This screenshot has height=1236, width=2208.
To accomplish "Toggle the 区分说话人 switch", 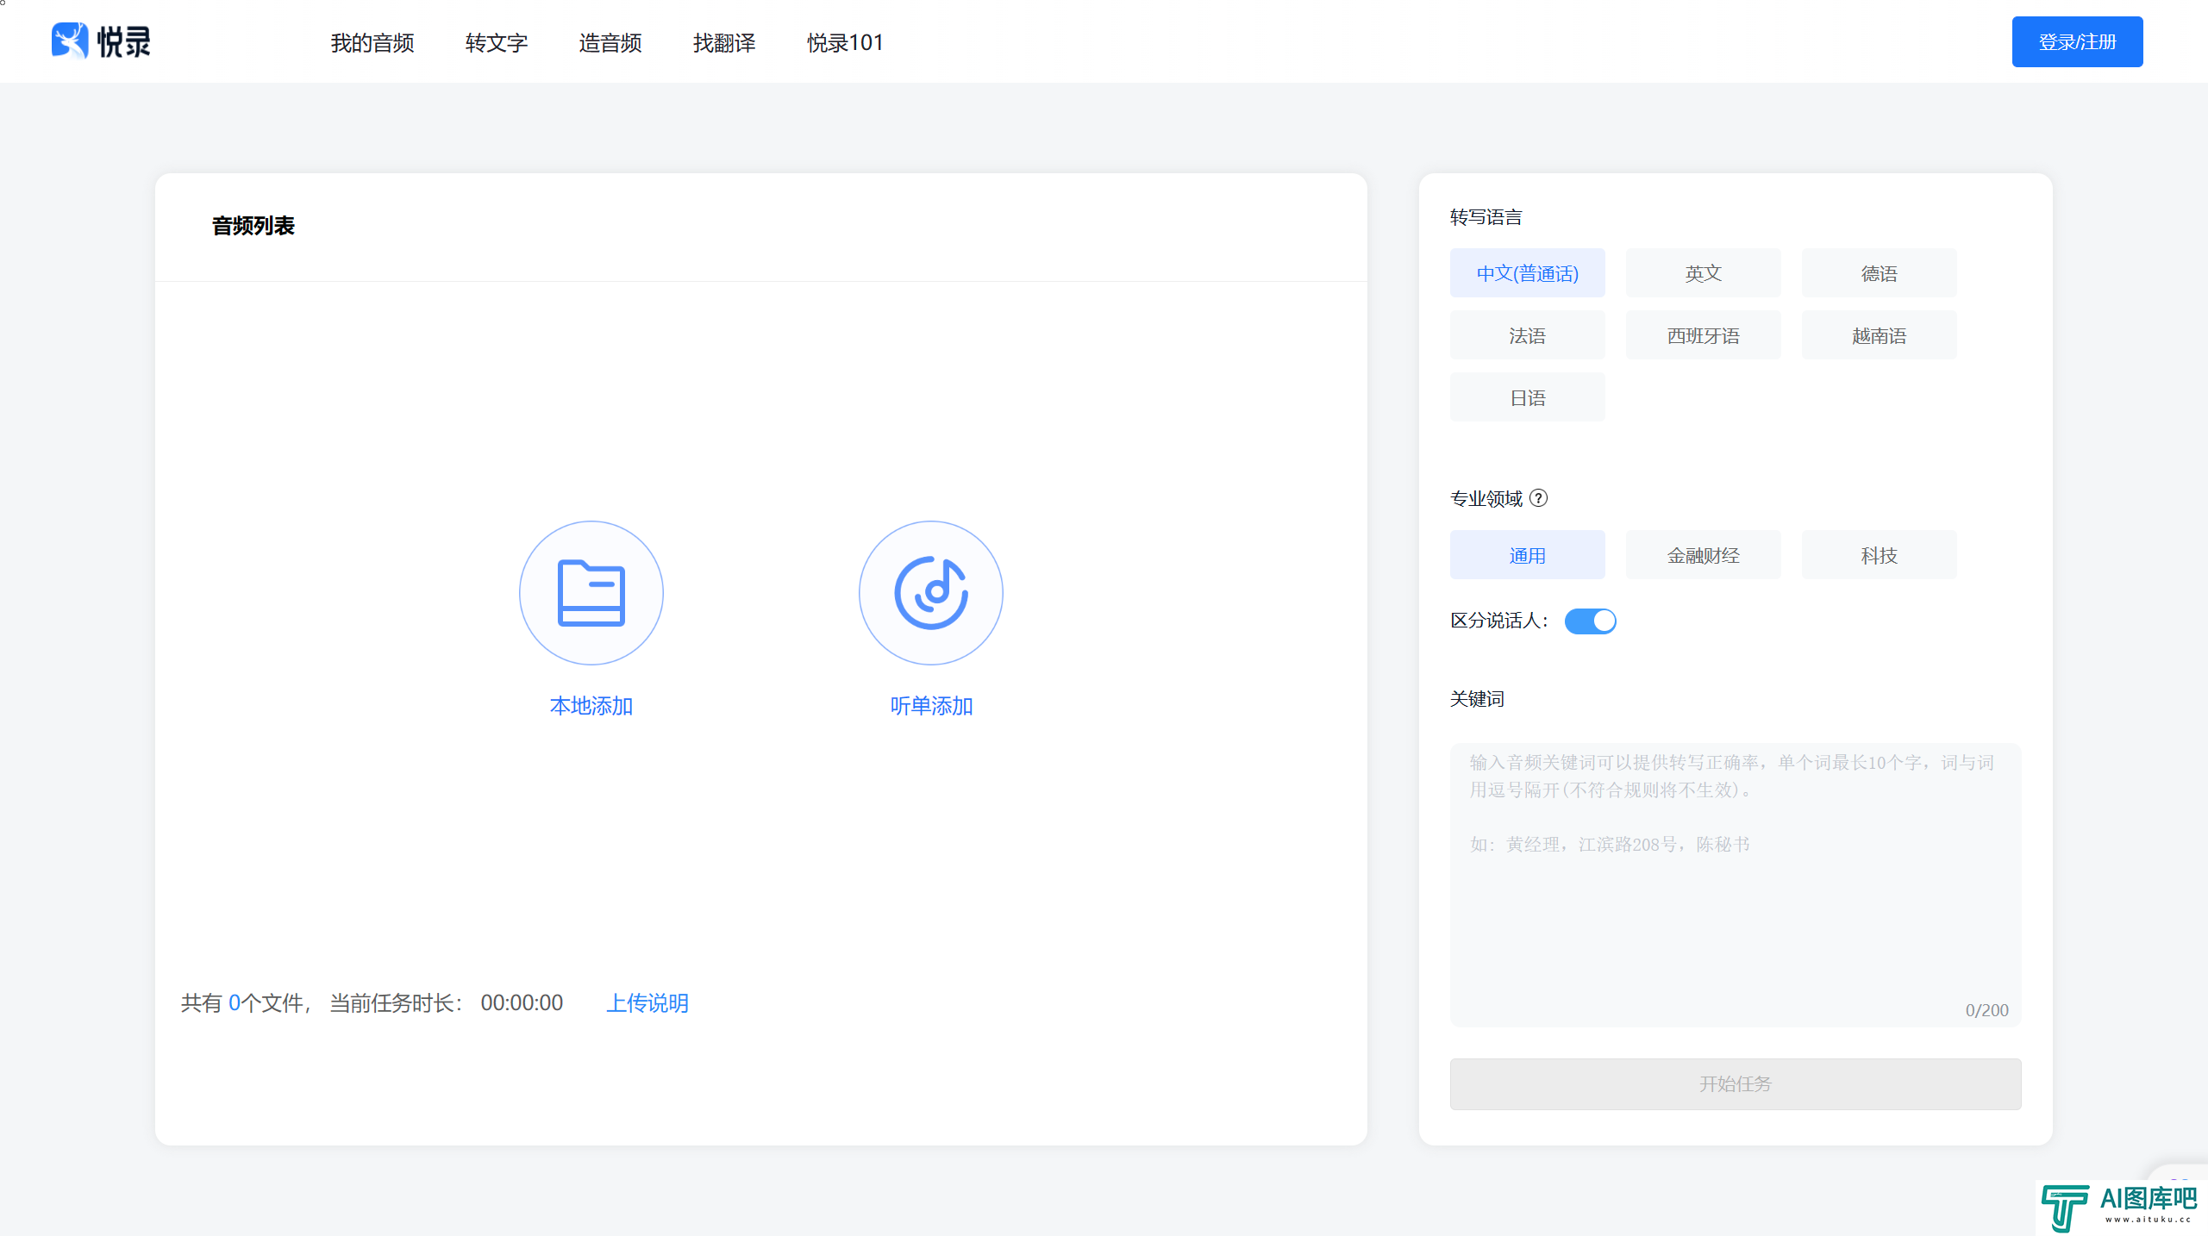I will coord(1590,621).
